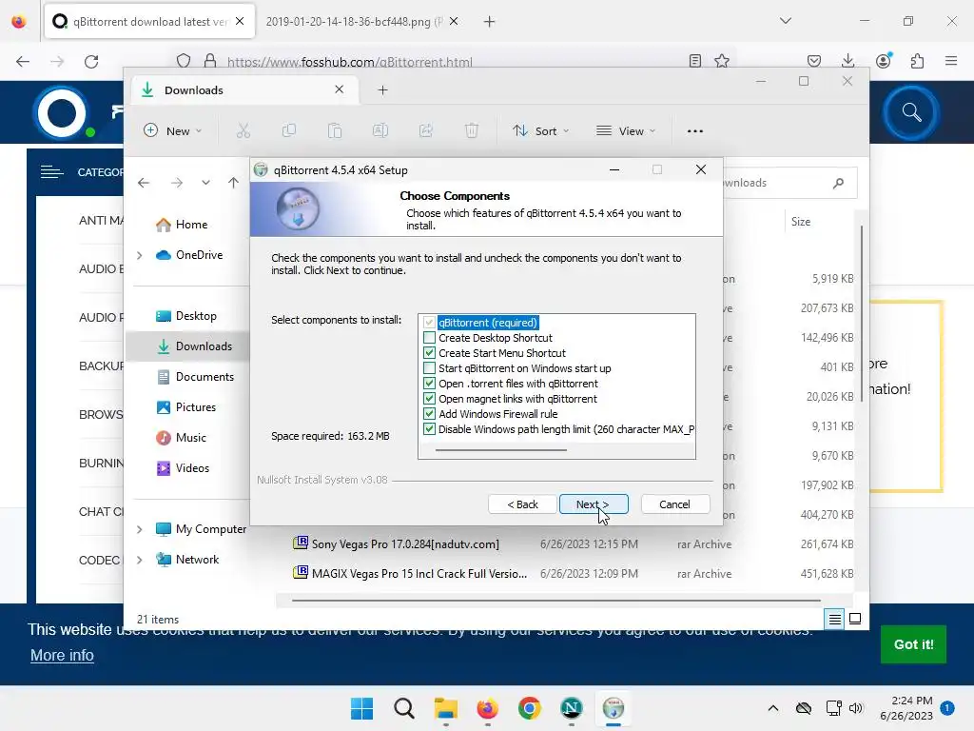The image size is (974, 731).
Task: Uncheck Disable Windows path length limit
Action: [x=429, y=429]
